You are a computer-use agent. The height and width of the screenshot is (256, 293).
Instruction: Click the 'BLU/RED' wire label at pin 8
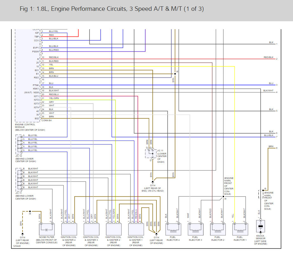click(54, 50)
